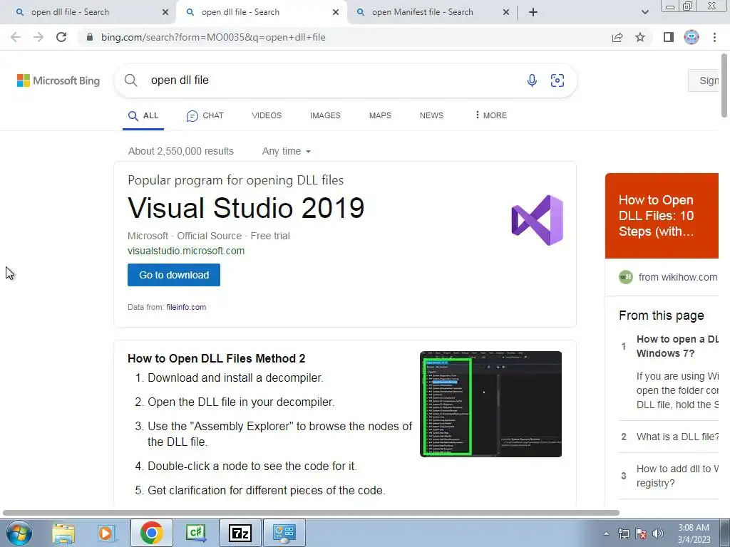Close the open Manifest file tab
This screenshot has height=547, width=730.
click(x=506, y=12)
